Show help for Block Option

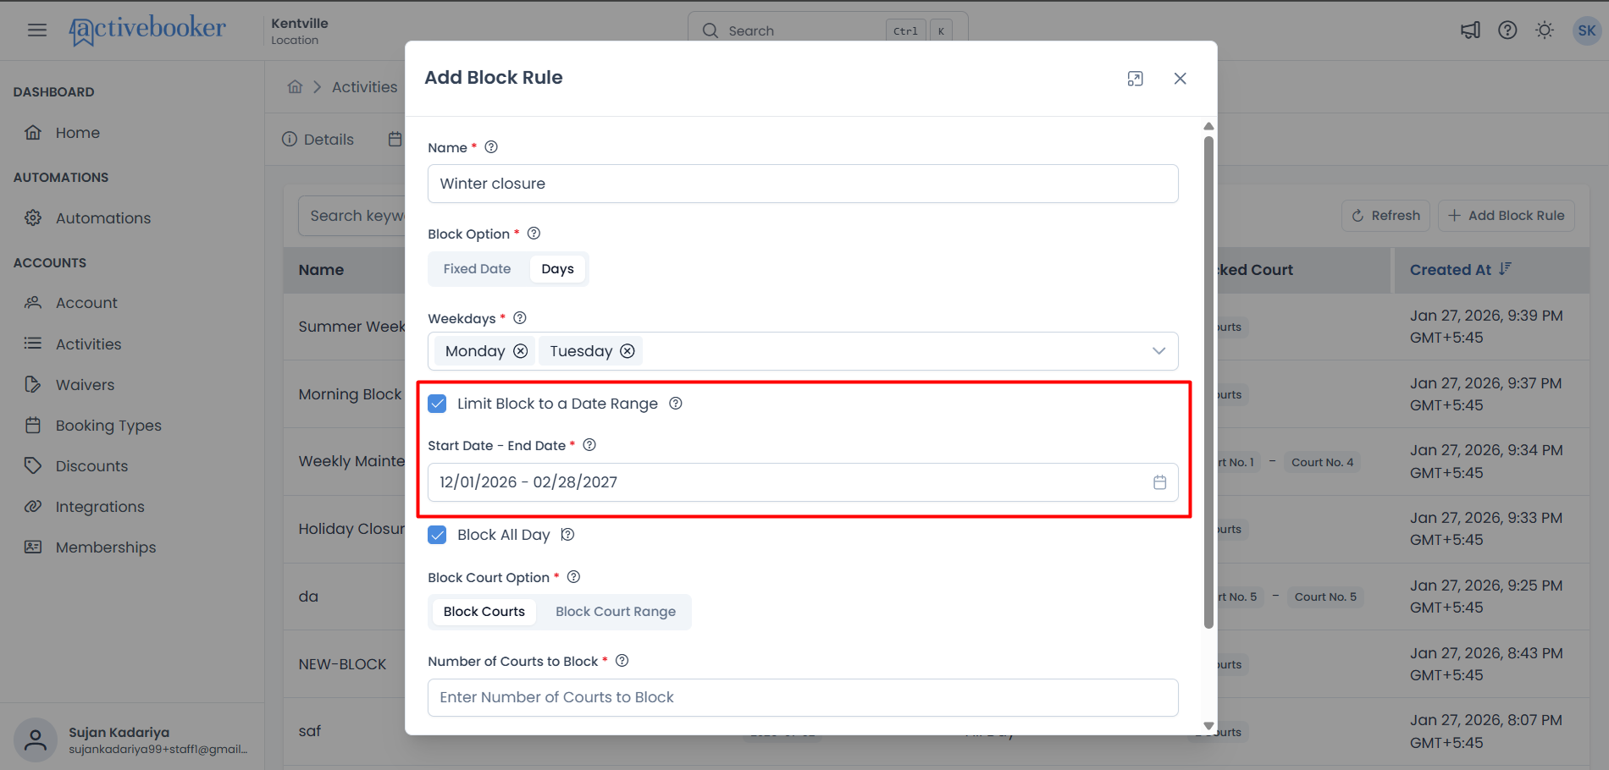(534, 234)
